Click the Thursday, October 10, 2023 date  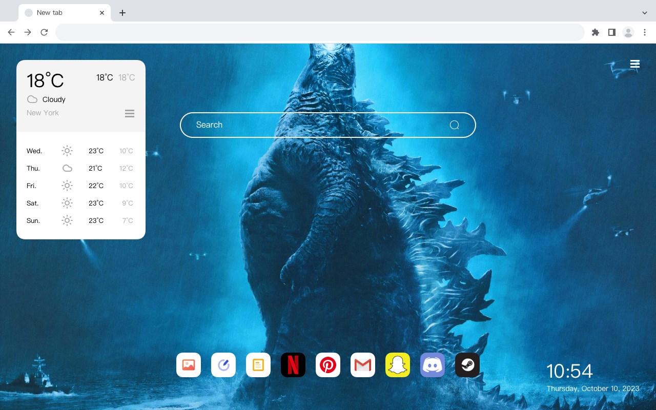tap(593, 388)
